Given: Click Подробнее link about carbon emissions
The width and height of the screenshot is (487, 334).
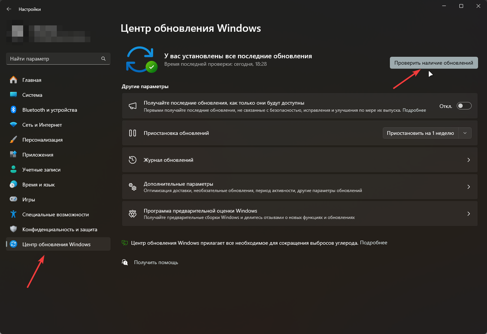Looking at the screenshot, I should pyautogui.click(x=373, y=243).
